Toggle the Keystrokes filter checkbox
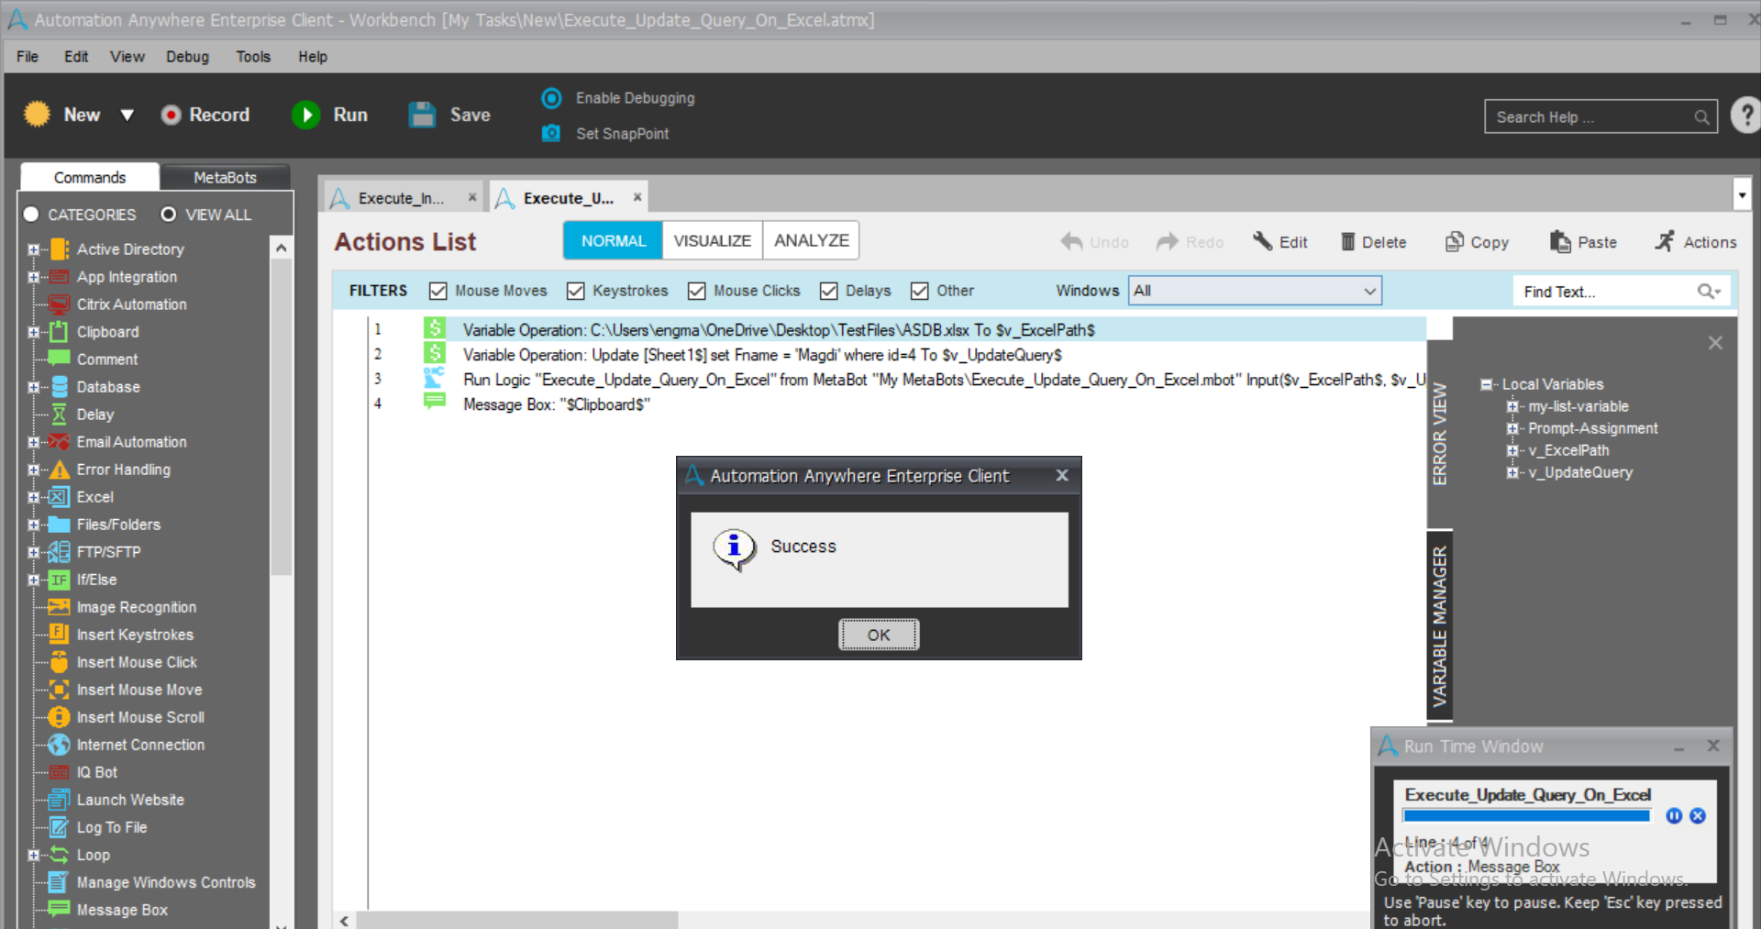Image resolution: width=1761 pixels, height=929 pixels. (576, 291)
